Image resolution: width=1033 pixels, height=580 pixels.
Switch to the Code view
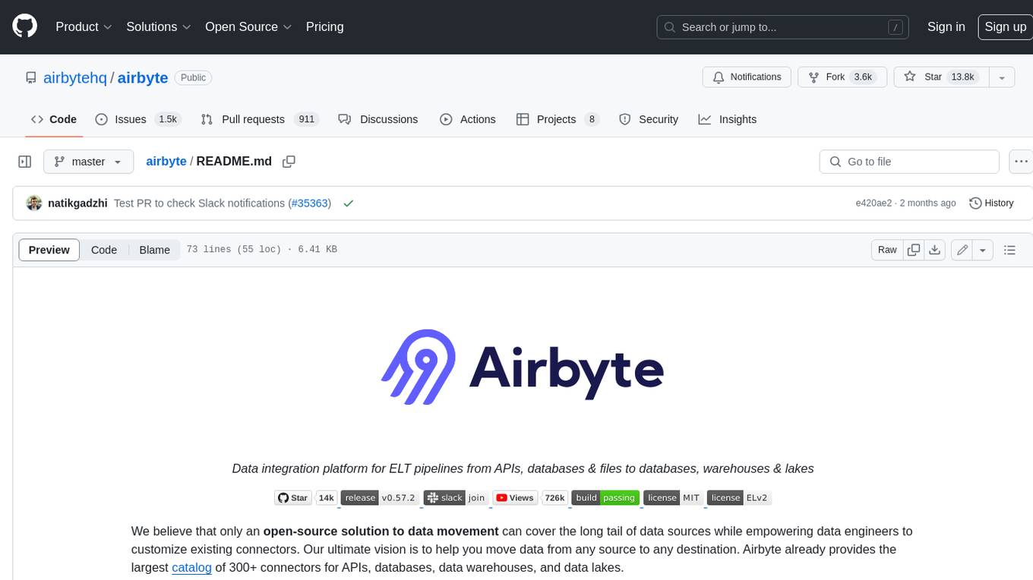(104, 250)
